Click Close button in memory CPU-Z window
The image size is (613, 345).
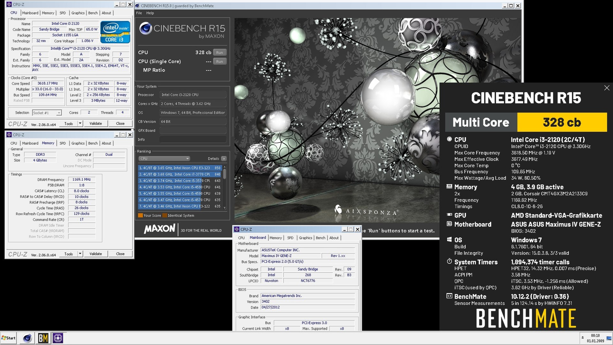click(120, 254)
